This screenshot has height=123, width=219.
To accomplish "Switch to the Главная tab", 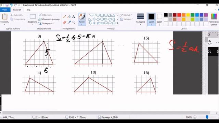I will pos(17,10).
